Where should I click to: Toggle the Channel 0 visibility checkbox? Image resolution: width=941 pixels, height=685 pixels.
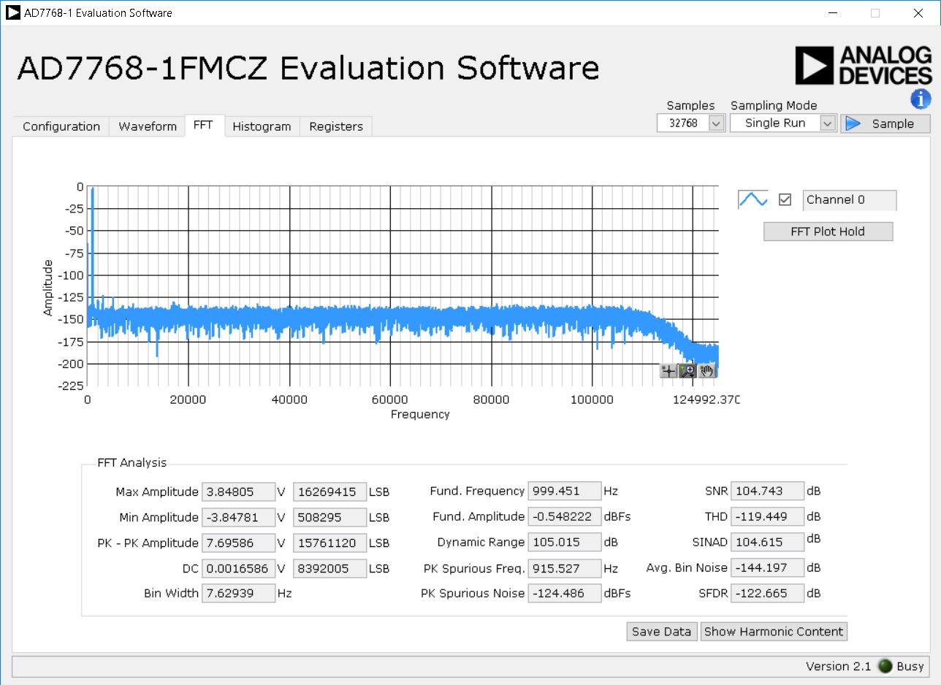(x=785, y=199)
